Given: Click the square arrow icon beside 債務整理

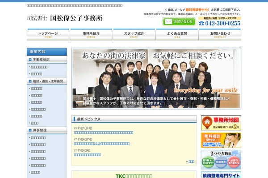Looking at the screenshot, I should [30, 130].
